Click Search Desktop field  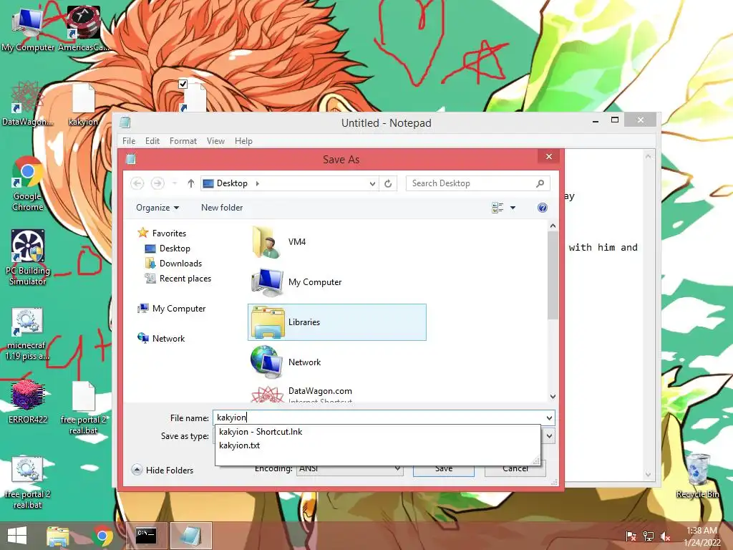pos(477,183)
